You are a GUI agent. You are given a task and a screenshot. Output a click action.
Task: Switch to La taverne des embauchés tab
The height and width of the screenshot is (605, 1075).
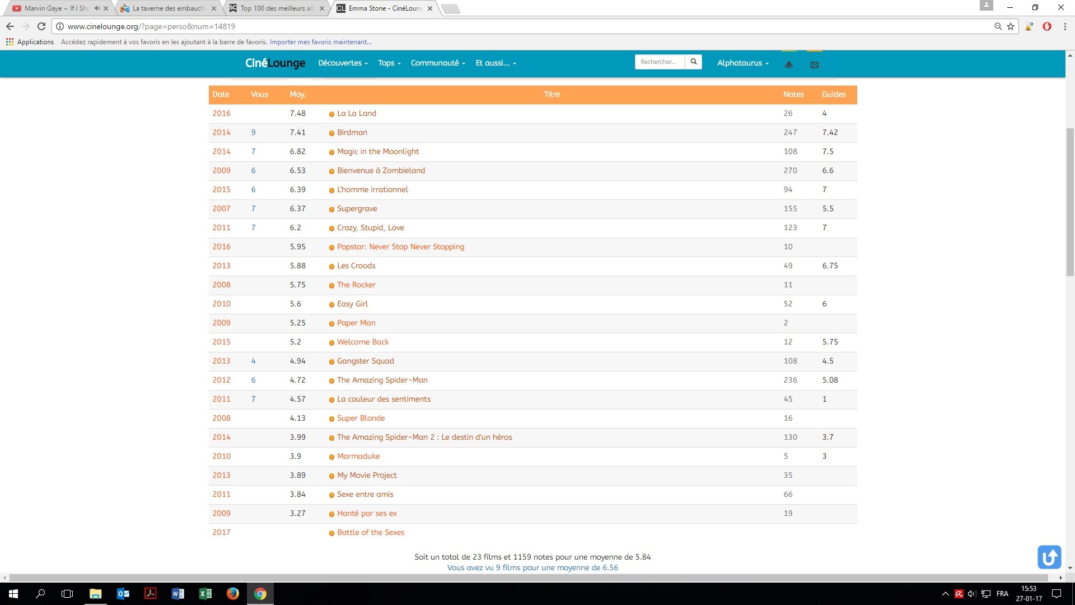[168, 8]
